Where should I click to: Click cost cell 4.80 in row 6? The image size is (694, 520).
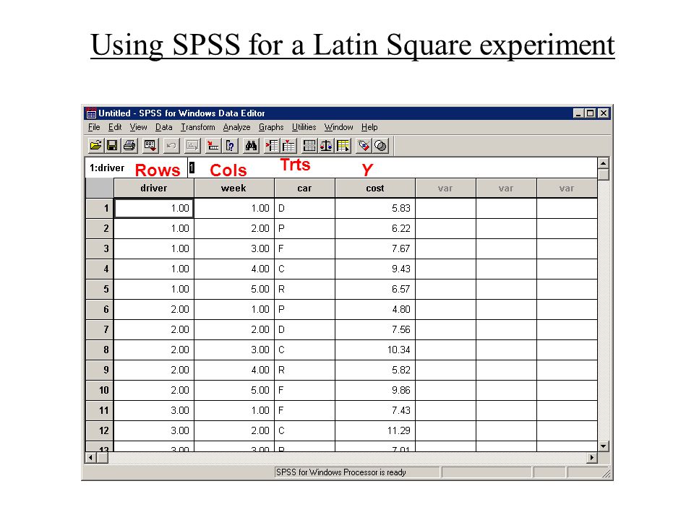375,310
